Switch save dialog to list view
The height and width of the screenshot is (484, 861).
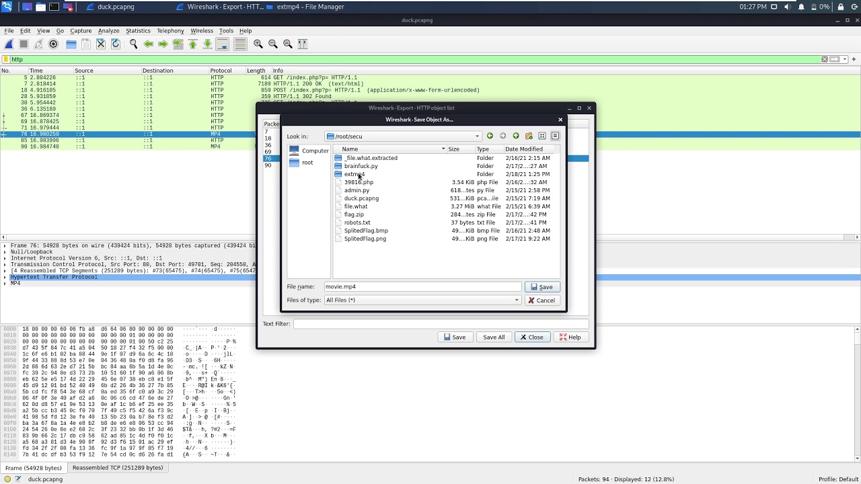point(542,136)
